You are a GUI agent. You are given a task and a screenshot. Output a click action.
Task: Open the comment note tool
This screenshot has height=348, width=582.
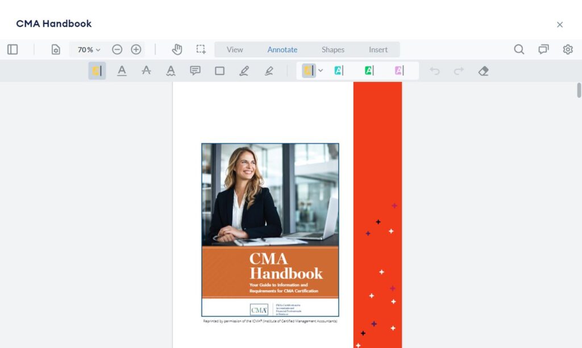click(195, 70)
